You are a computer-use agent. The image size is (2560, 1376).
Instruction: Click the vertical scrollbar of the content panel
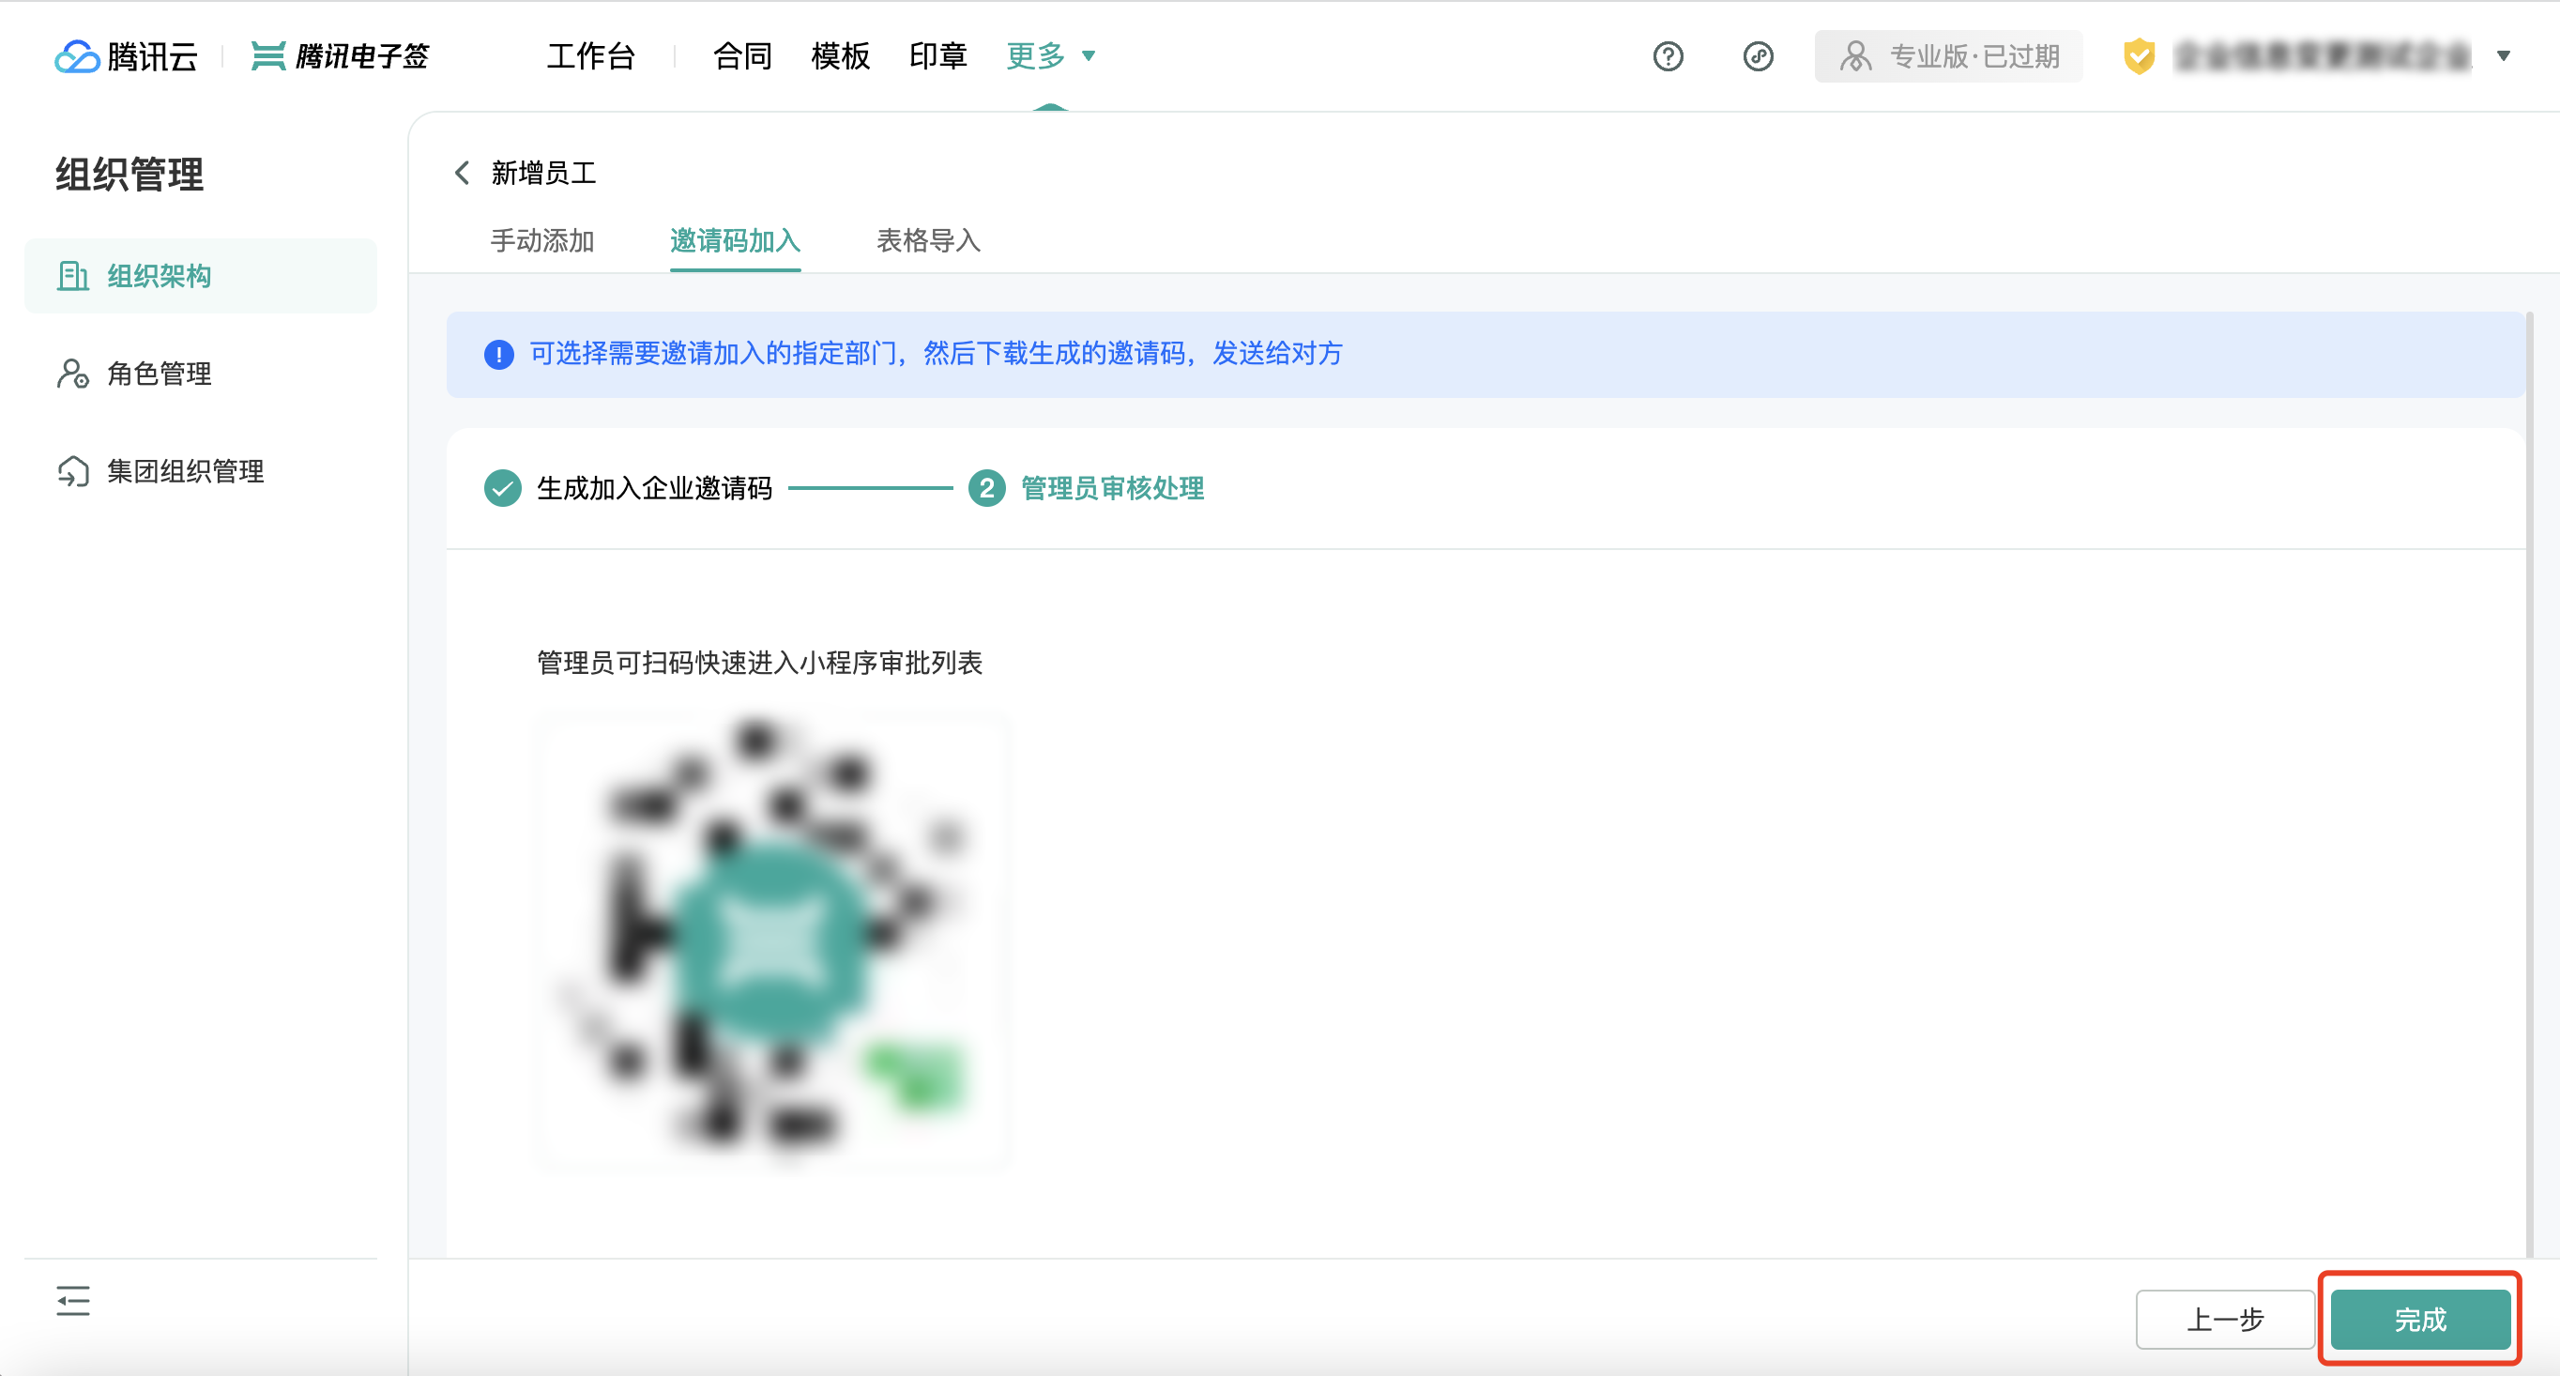(2530, 784)
